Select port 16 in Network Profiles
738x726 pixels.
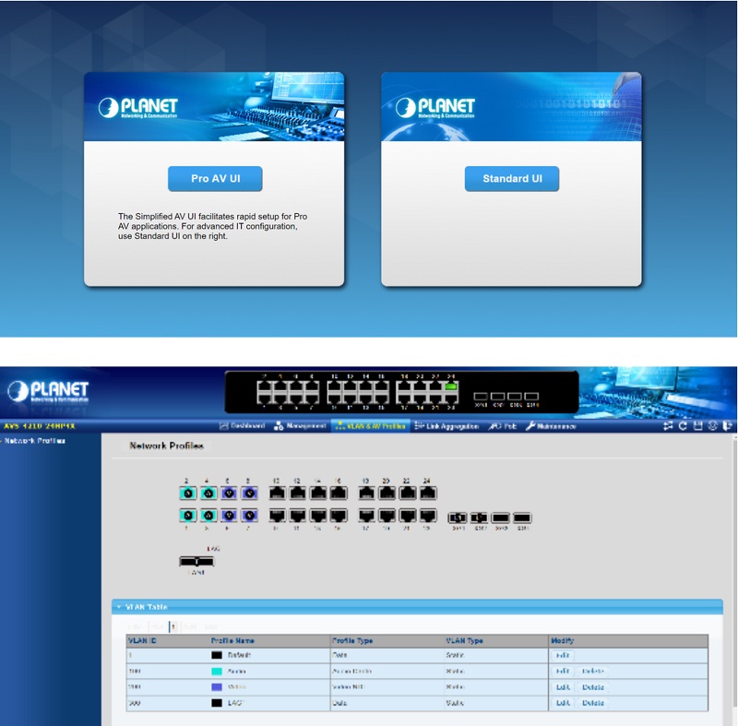pos(339,494)
